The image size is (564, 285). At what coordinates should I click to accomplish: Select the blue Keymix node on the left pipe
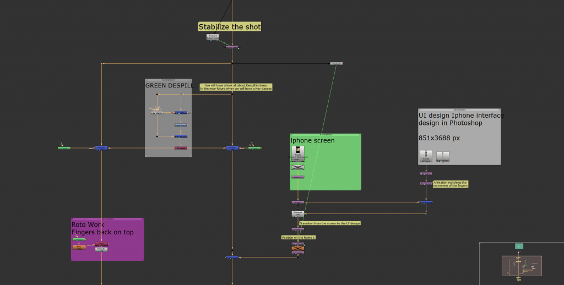pos(101,147)
